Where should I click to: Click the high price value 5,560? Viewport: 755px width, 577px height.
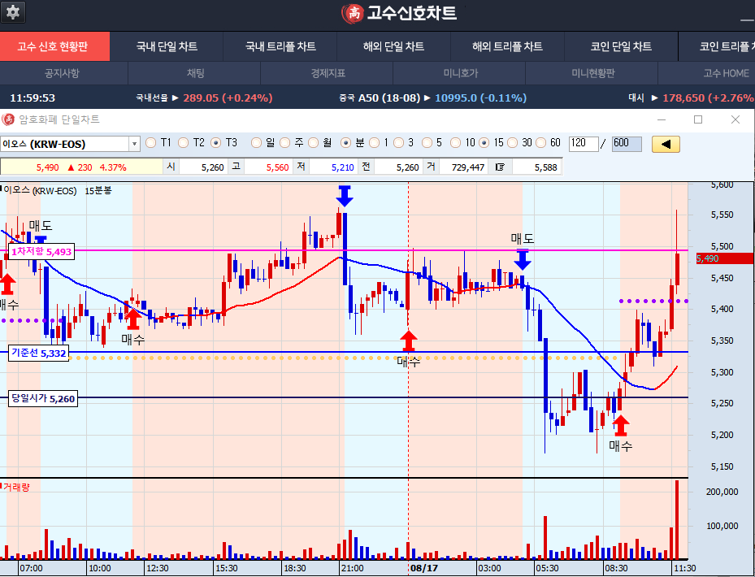coord(277,167)
